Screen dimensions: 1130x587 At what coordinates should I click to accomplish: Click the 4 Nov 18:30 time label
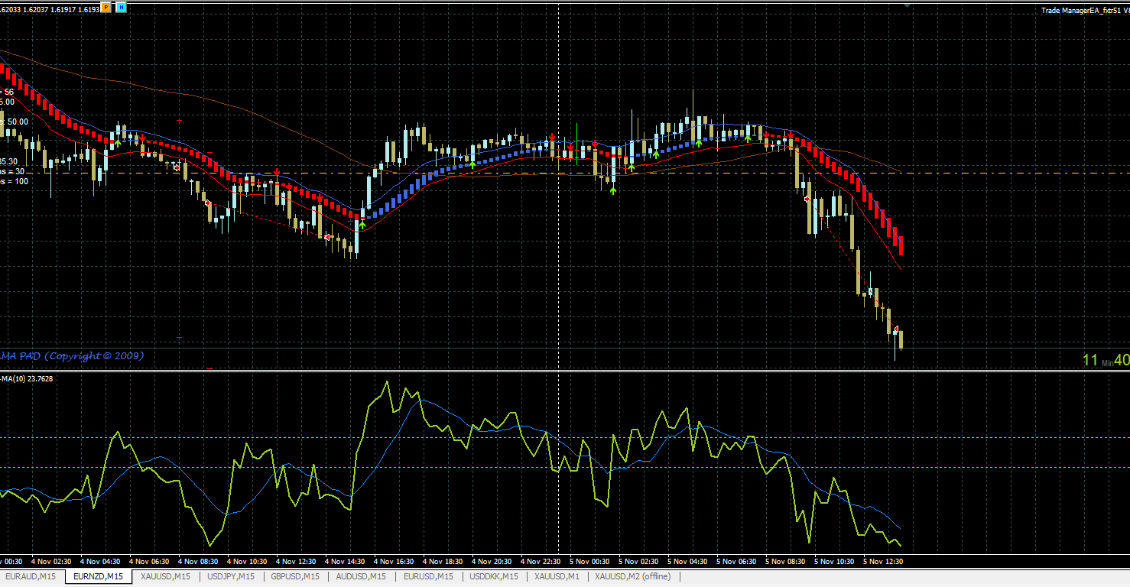click(x=443, y=562)
